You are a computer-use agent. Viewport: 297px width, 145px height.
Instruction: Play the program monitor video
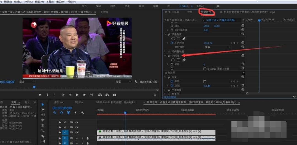(77, 95)
